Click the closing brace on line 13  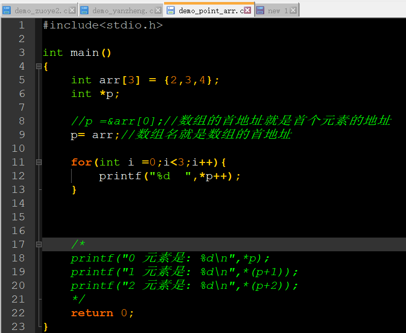pos(74,190)
